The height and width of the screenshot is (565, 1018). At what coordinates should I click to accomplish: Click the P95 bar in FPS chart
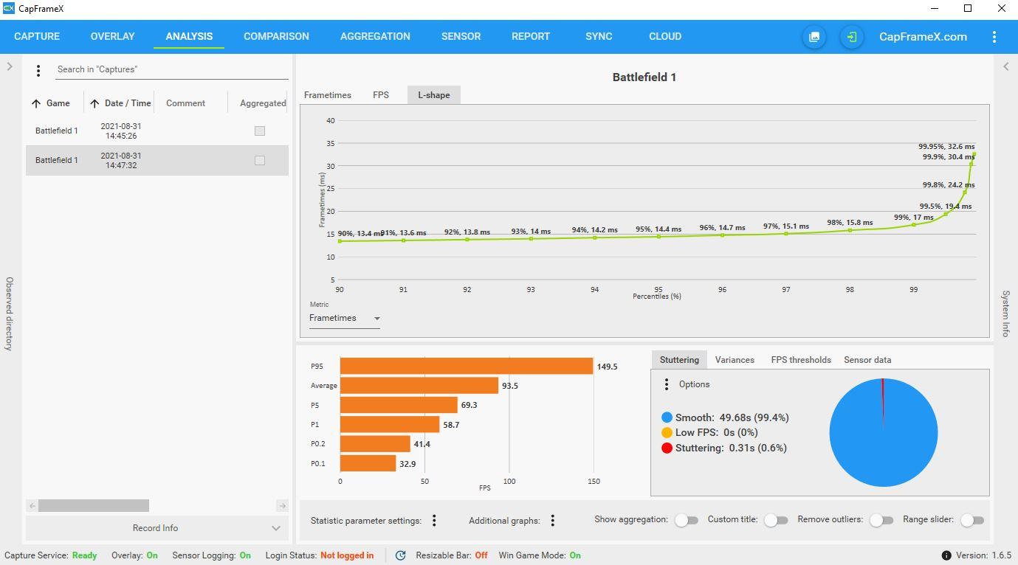467,366
